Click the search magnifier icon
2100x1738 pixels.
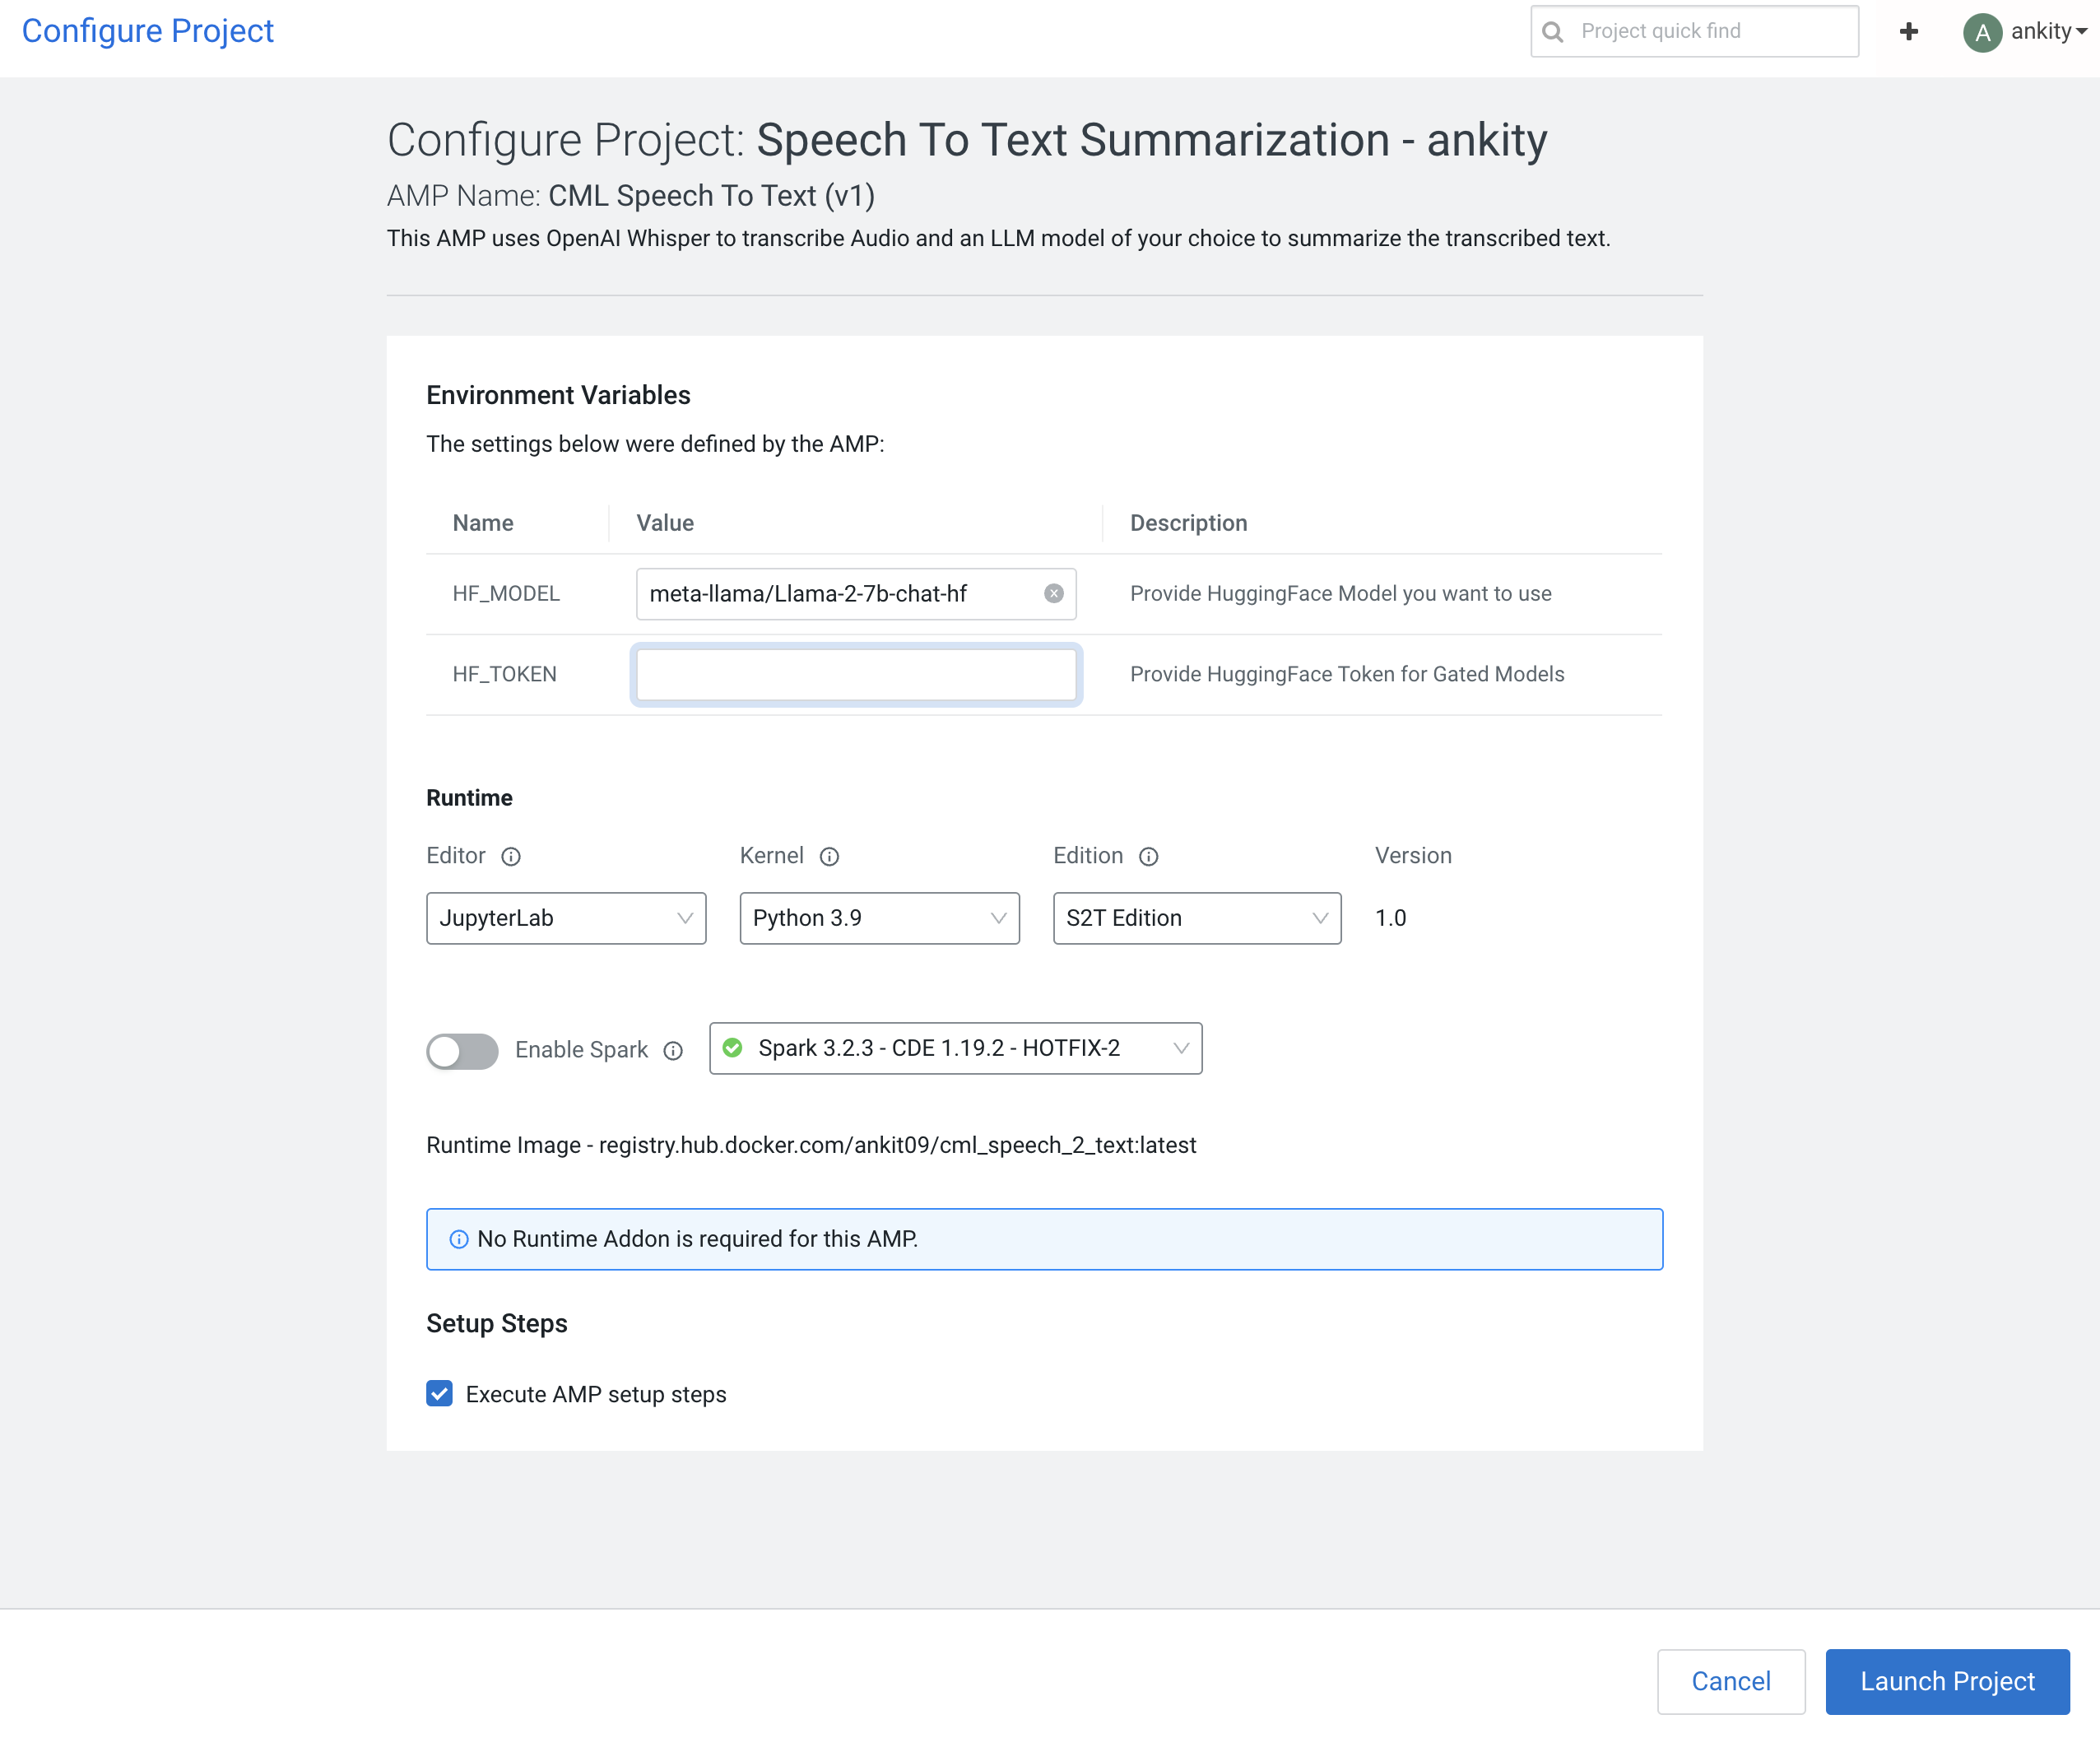pyautogui.click(x=1552, y=32)
